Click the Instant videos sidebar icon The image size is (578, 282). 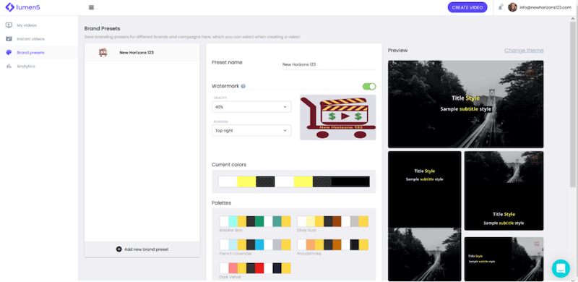pyautogui.click(x=9, y=39)
